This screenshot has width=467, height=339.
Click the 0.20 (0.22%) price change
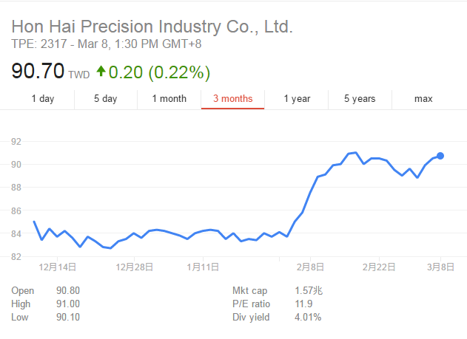click(159, 72)
